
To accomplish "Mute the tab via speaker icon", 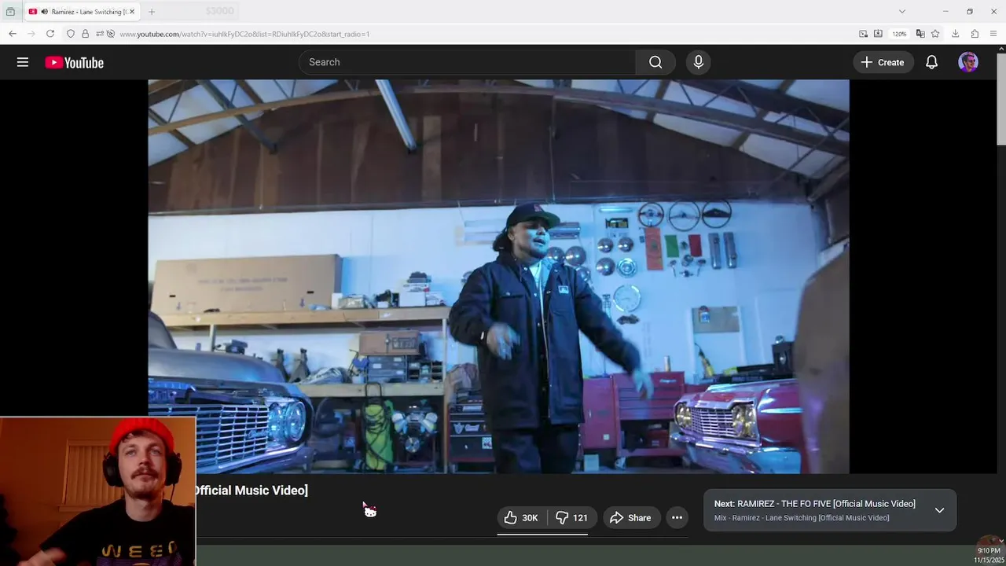I will [x=44, y=12].
